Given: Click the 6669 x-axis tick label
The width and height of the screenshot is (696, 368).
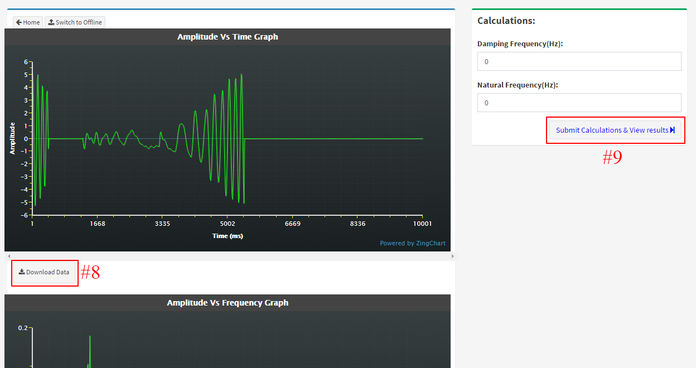Looking at the screenshot, I should [x=293, y=224].
